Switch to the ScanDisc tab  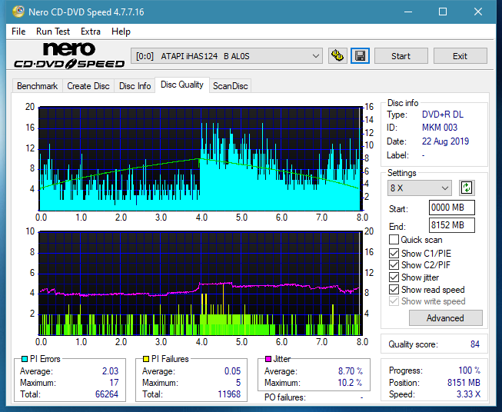coord(230,86)
